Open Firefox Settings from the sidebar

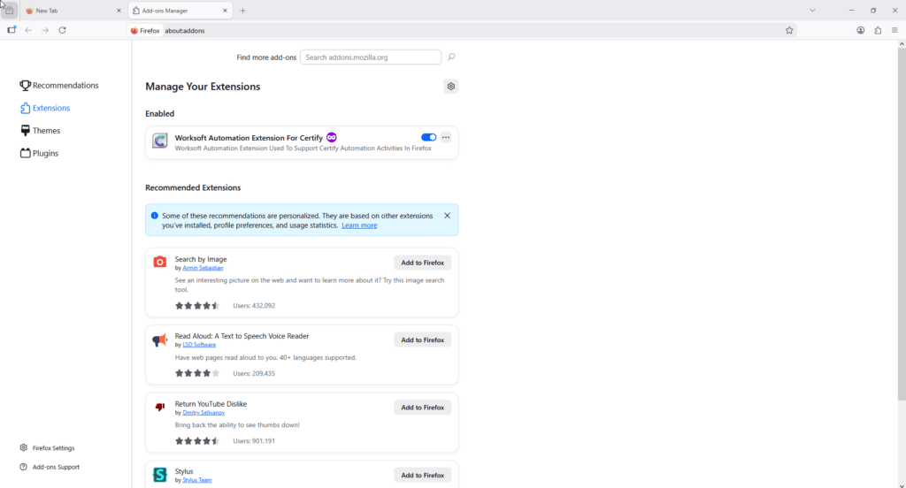click(x=48, y=448)
